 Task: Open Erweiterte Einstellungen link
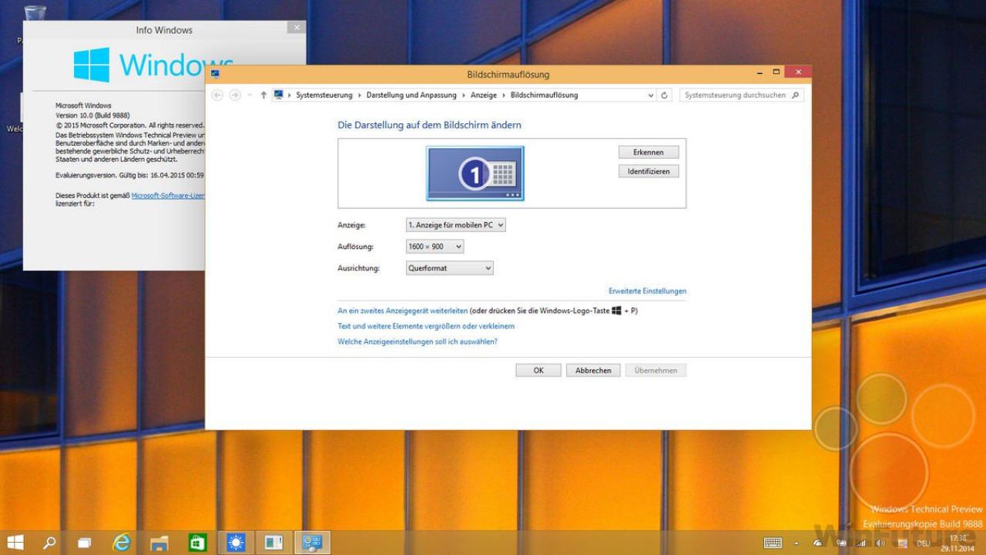pos(647,291)
